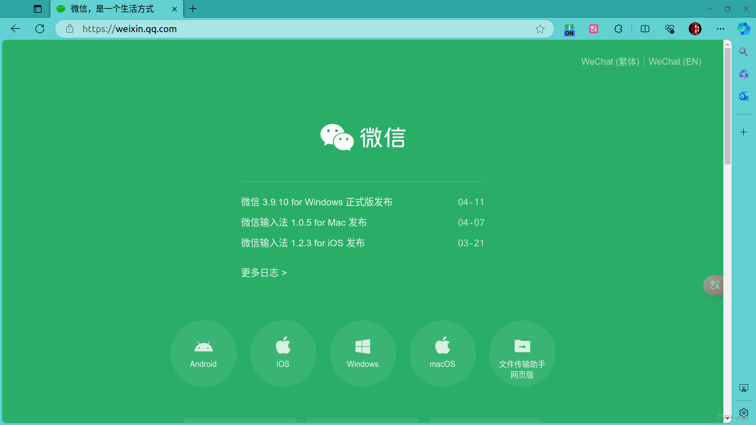Open the Windows download button
Screen dimensions: 756x425
(x=363, y=354)
